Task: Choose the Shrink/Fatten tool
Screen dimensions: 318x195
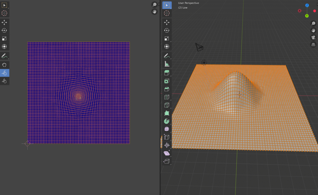Action: [167, 145]
